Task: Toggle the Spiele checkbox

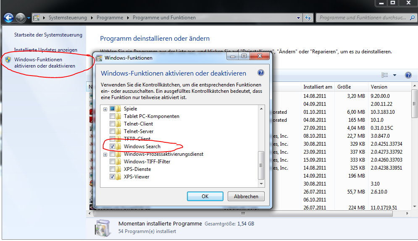Action: tap(112, 109)
